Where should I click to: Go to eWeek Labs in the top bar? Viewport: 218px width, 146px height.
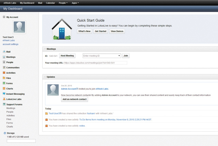coord(10,3)
